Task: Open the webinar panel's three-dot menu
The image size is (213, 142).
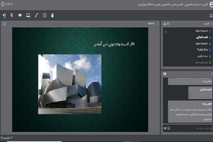Action: pos(157,24)
